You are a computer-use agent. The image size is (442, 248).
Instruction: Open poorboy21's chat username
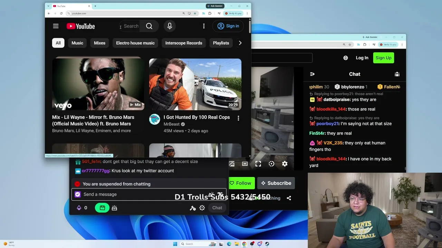pyautogui.click(x=327, y=124)
